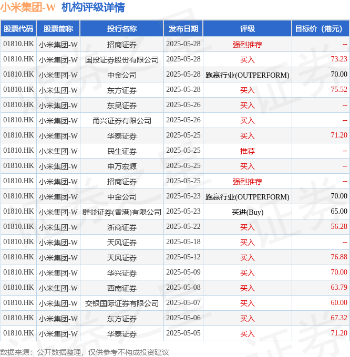
Task: Click the 小米集团-W title text
Action: click(x=28, y=7)
